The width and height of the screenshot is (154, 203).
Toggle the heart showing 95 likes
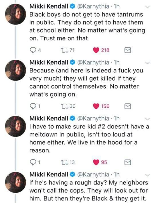96,162
